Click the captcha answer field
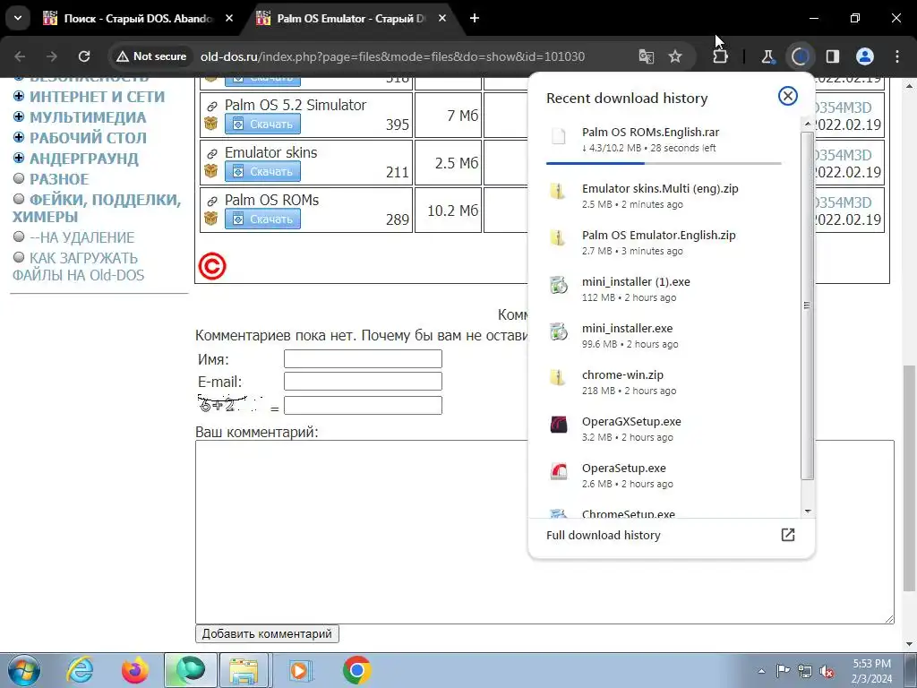917x688 pixels. pos(363,406)
